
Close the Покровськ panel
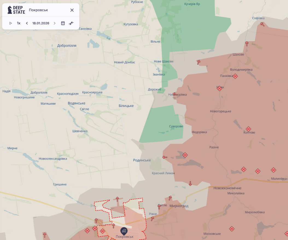click(72, 10)
